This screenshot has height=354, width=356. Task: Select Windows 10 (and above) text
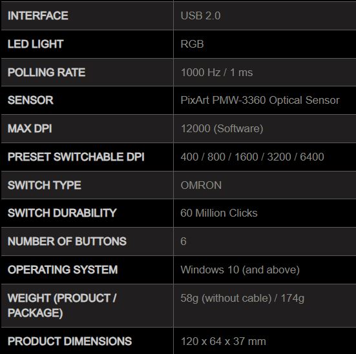(x=240, y=270)
